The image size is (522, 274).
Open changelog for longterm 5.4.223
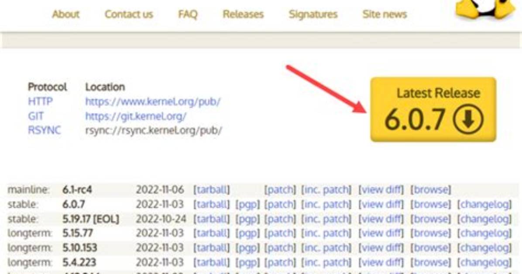(484, 262)
